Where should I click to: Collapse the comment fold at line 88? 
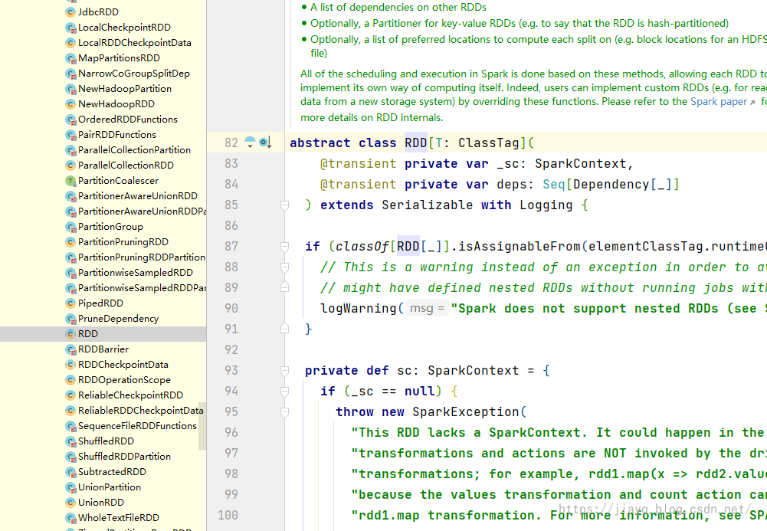[285, 267]
